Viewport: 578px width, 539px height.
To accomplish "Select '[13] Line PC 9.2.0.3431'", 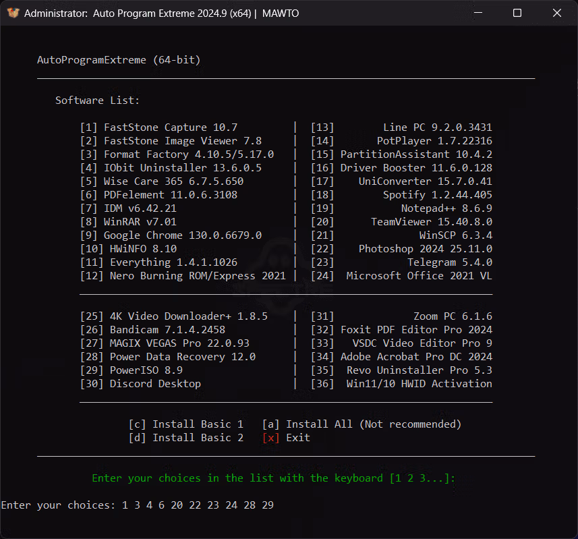I will [401, 127].
